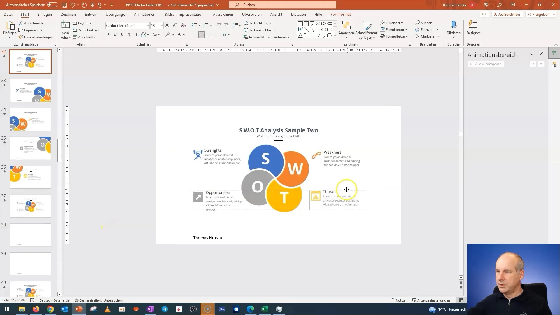The image size is (560, 315).
Task: Open Anzeigeeinstellungen in status bar
Action: pos(431,300)
